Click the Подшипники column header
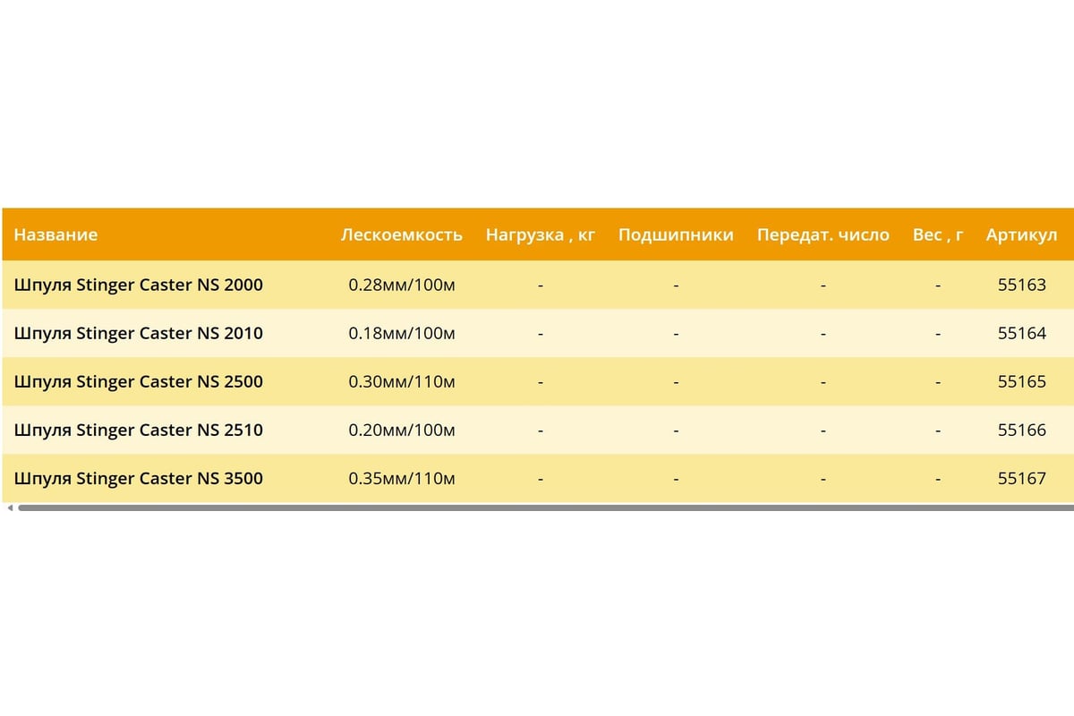This screenshot has height=716, width=1074. tap(676, 234)
